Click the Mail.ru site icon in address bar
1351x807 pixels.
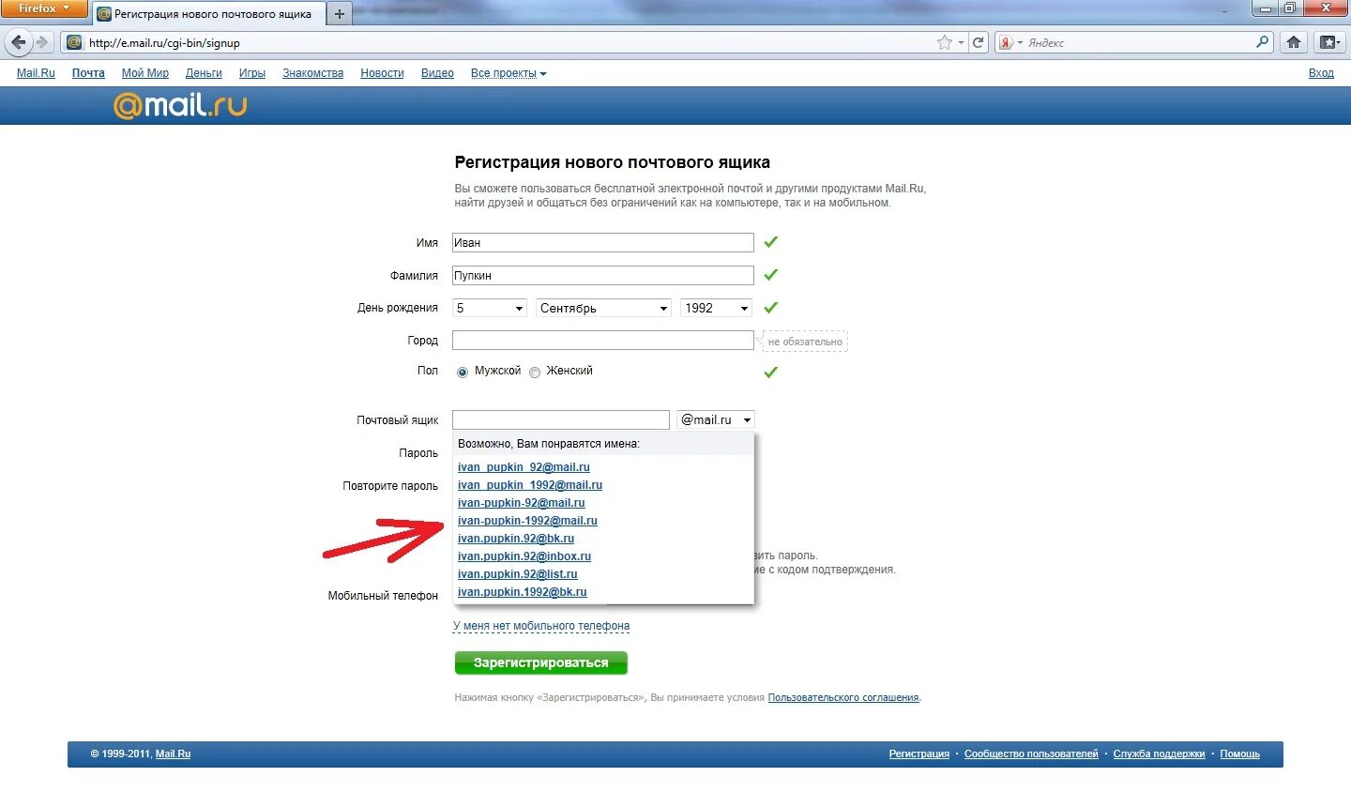click(x=74, y=42)
